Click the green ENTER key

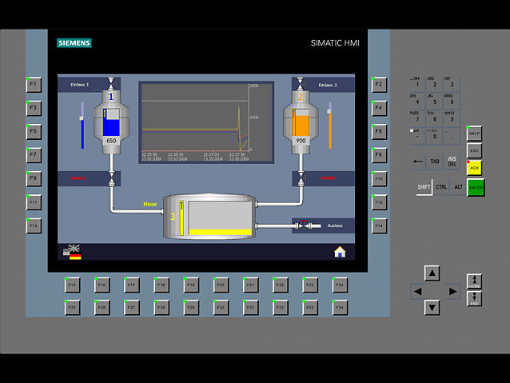coord(476,187)
